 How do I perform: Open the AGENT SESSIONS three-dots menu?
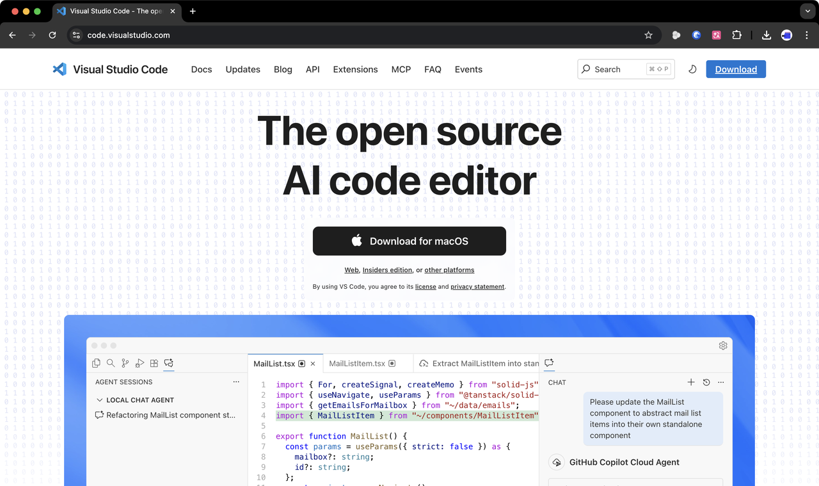[x=236, y=382]
